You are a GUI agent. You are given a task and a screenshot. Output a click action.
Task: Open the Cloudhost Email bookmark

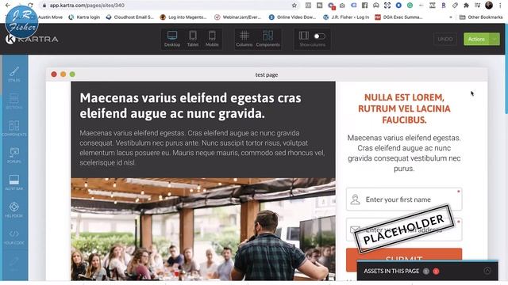(130, 17)
